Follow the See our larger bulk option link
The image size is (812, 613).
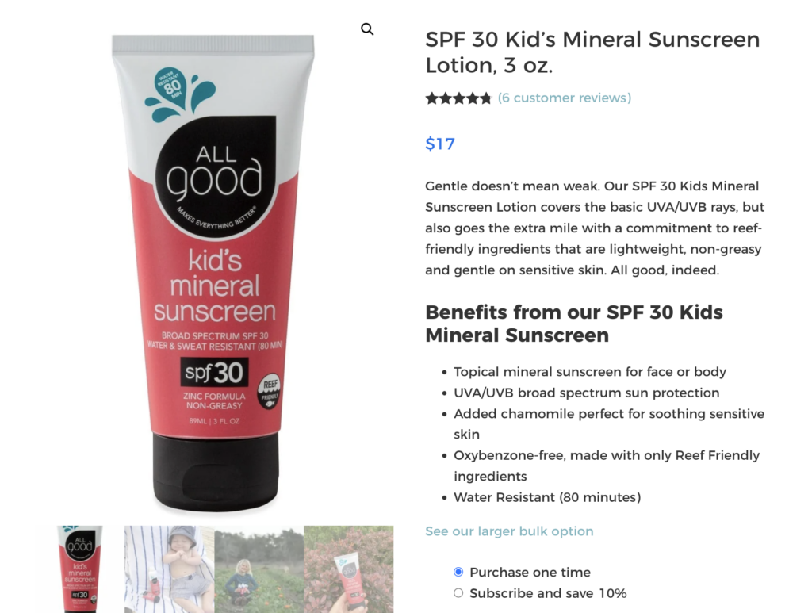click(509, 531)
